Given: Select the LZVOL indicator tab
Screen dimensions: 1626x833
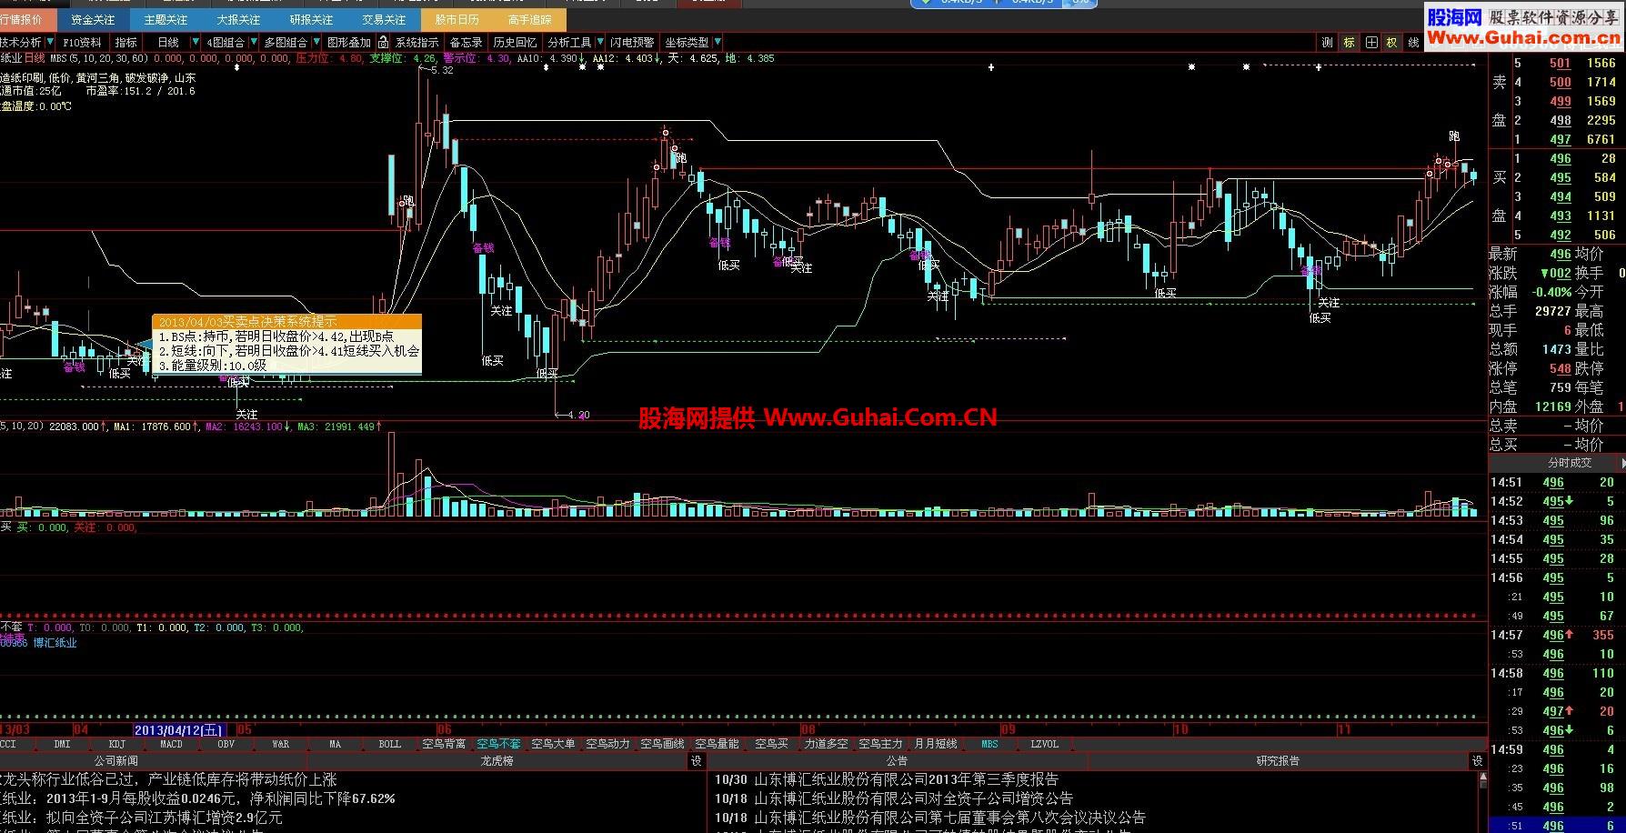Looking at the screenshot, I should pyautogui.click(x=1044, y=744).
